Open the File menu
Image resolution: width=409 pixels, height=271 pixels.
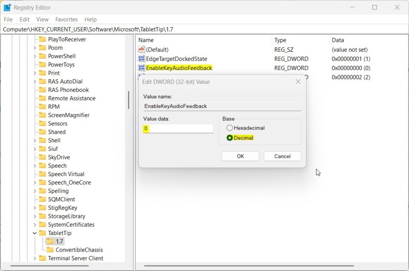coord(8,19)
